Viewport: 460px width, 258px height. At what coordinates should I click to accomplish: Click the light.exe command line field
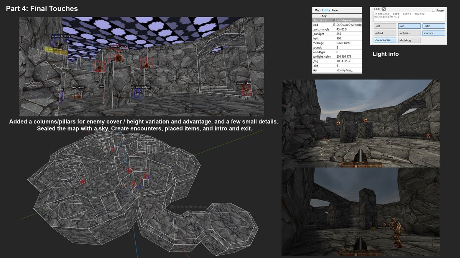pyautogui.click(x=409, y=16)
